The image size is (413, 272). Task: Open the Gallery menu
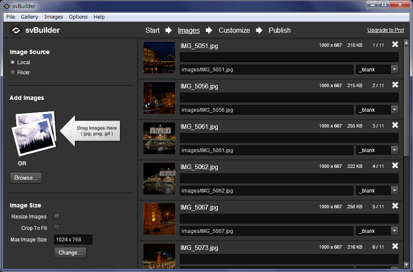29,17
